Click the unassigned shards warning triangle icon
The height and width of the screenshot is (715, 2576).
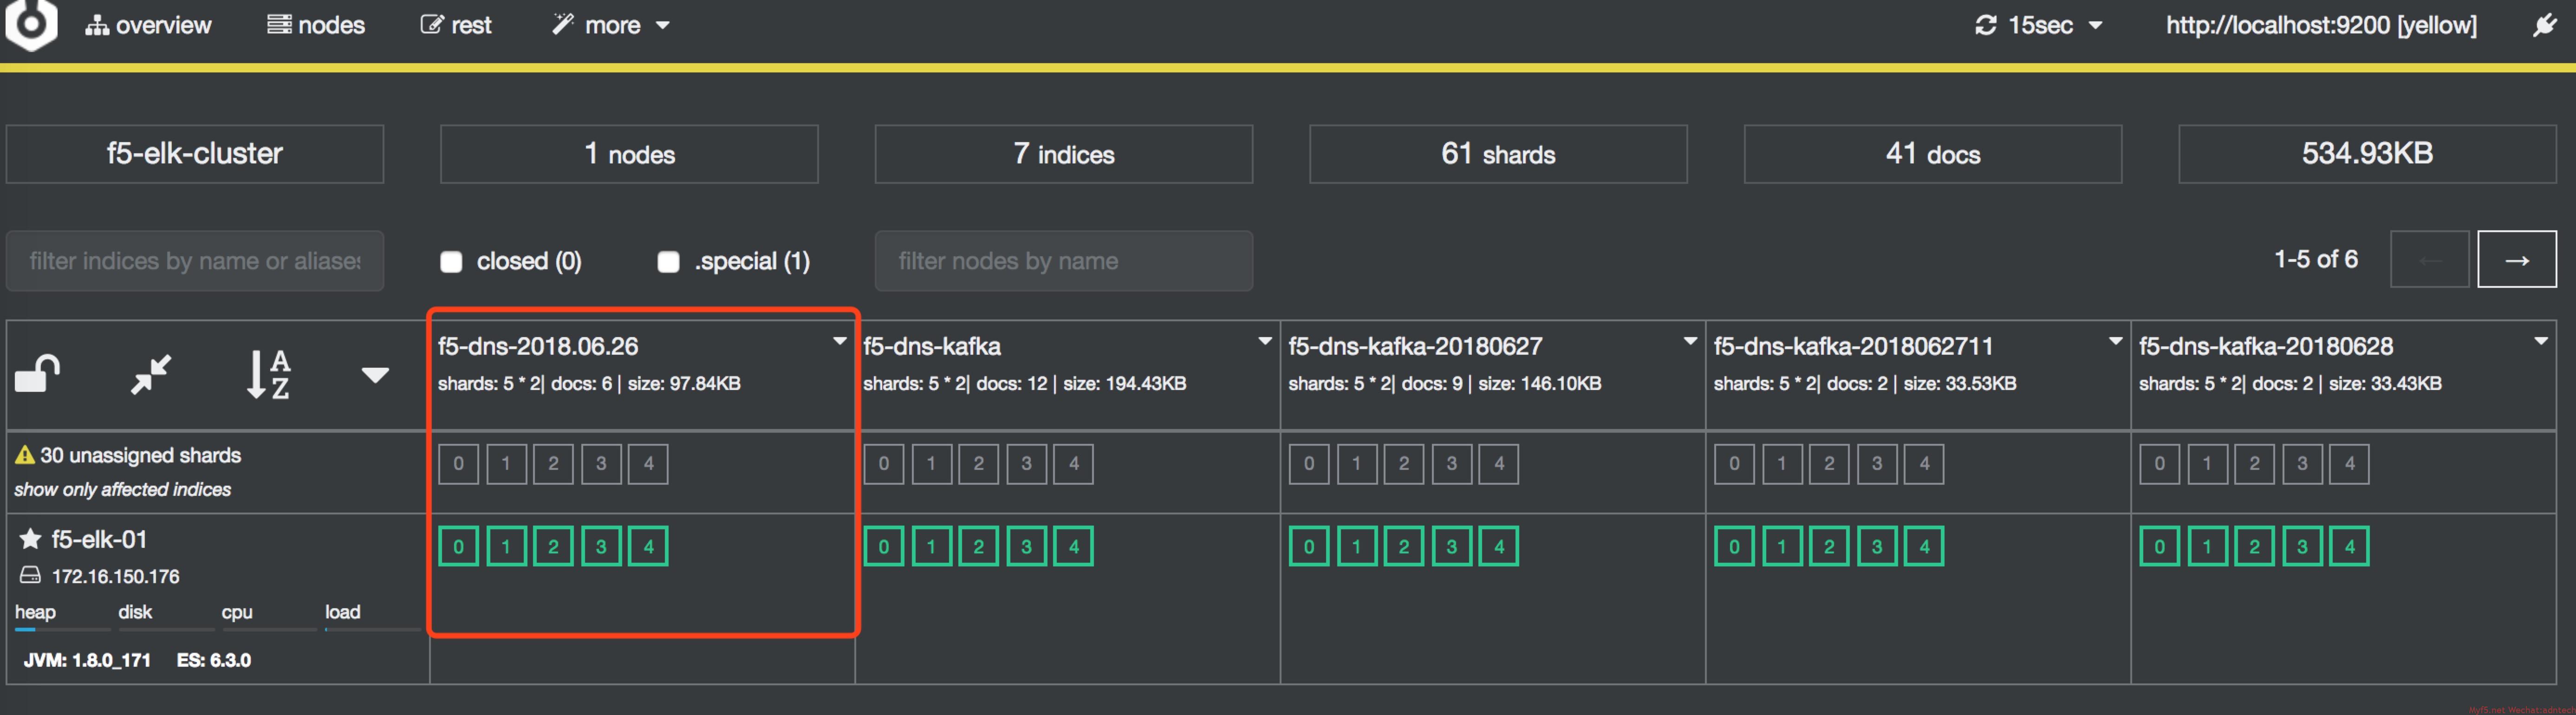pyautogui.click(x=25, y=456)
